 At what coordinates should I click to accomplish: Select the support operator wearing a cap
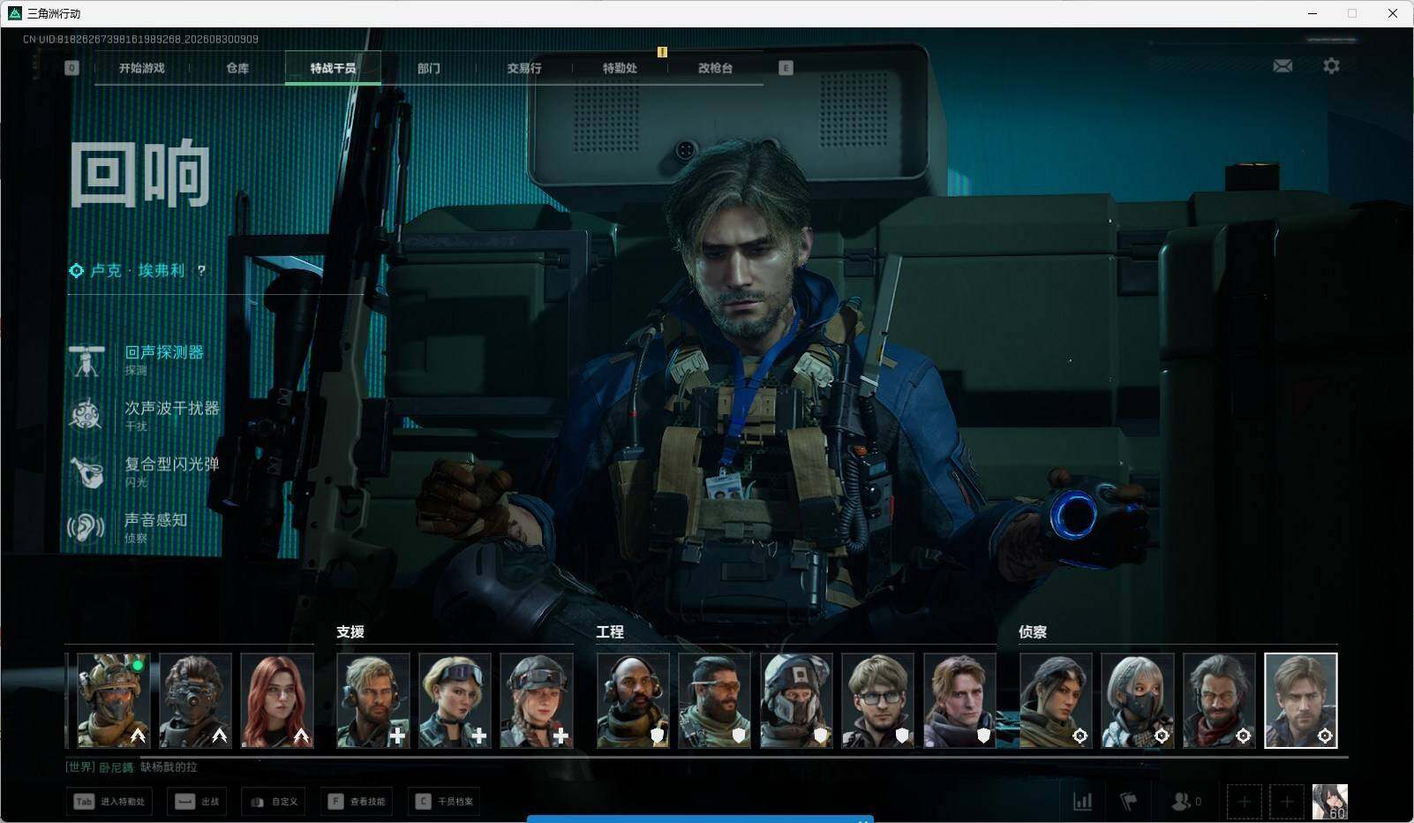(x=537, y=701)
